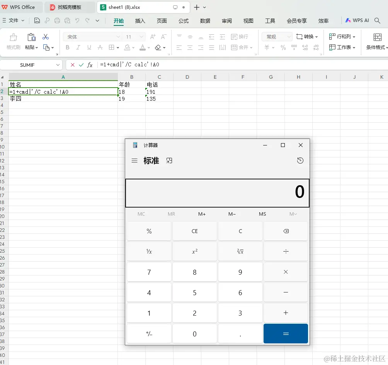Toggle bold formatting
Screen dimensions: 388x365
(67, 47)
